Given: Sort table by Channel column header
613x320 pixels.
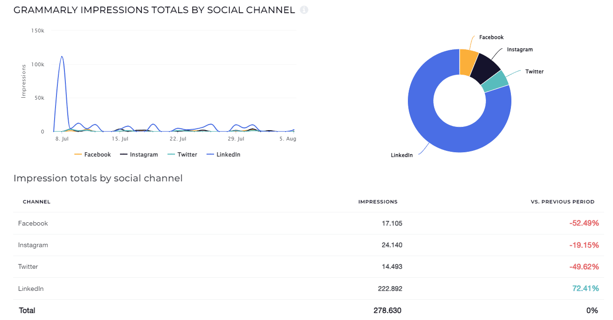Looking at the screenshot, I should coord(37,202).
